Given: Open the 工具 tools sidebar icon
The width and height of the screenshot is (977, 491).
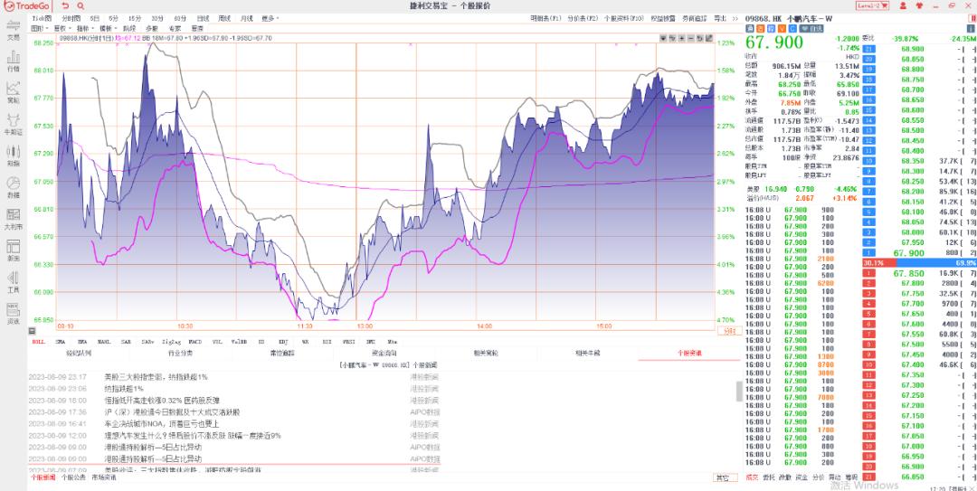Looking at the screenshot, I should 13,282.
